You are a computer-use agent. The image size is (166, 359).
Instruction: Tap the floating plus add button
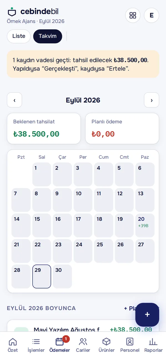pyautogui.click(x=147, y=315)
